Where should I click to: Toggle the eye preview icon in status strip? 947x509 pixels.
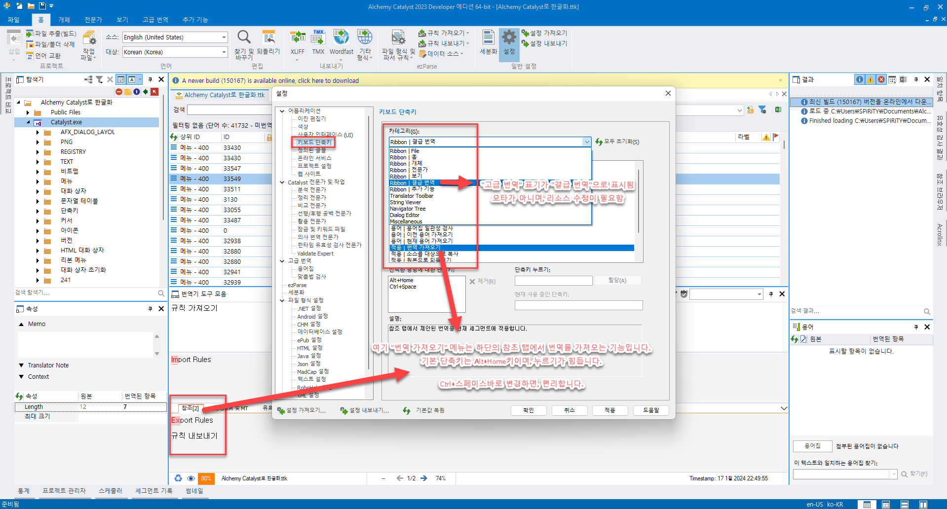[190, 478]
